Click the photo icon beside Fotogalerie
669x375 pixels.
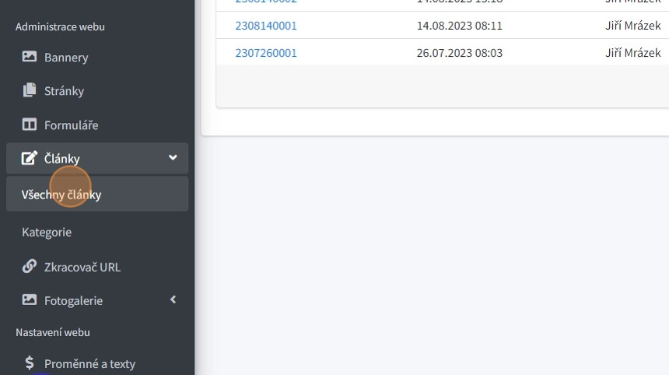coord(30,300)
